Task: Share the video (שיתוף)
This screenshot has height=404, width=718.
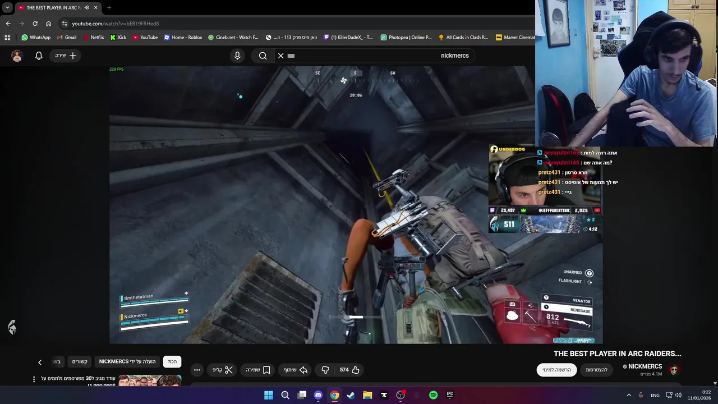Action: [x=295, y=370]
